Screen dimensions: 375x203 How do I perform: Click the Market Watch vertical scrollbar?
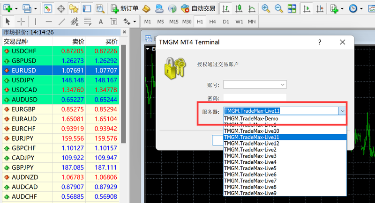click(x=123, y=94)
